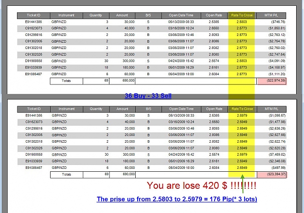Select ticket E91086467 in the upper table

34,74
